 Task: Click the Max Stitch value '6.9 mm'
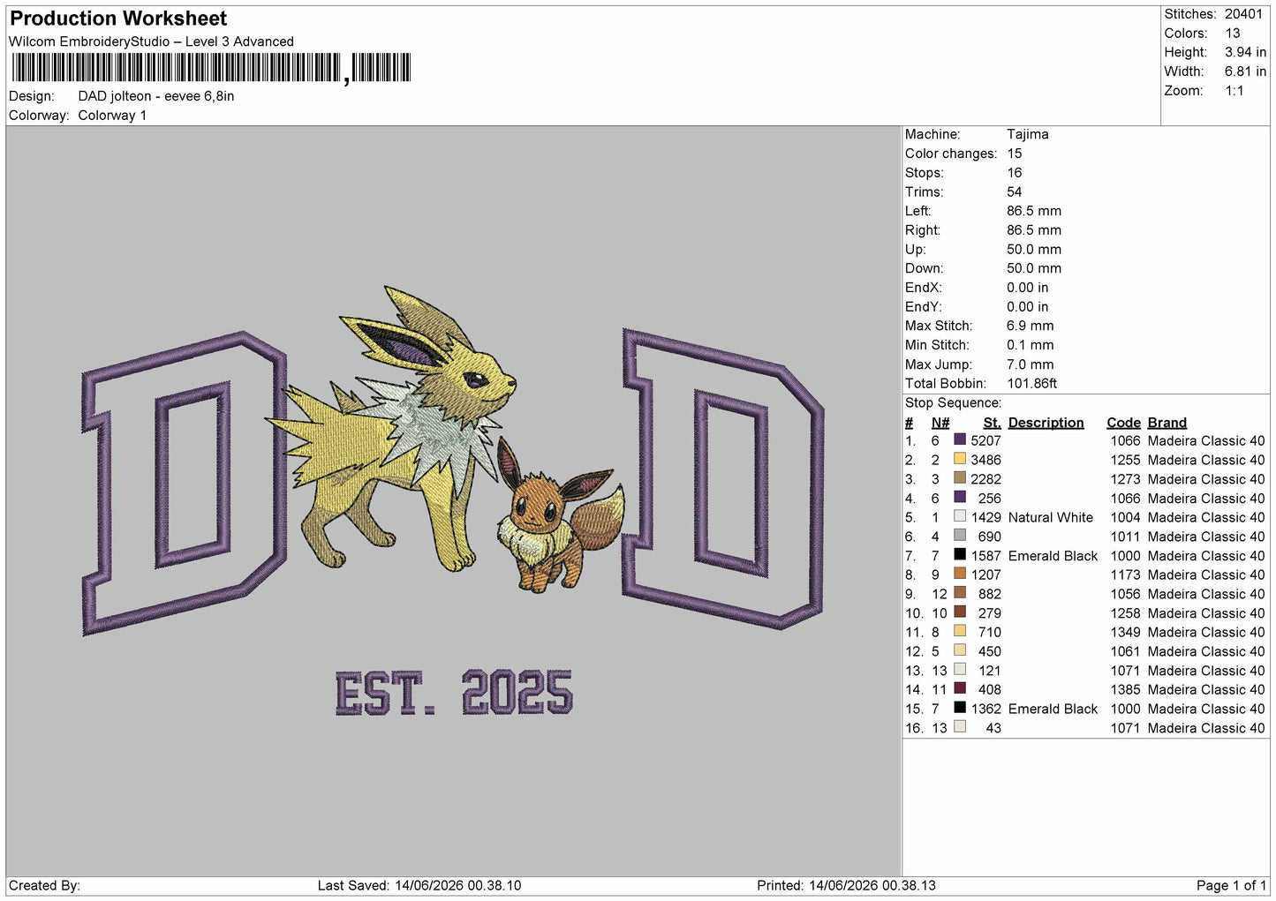[1030, 326]
